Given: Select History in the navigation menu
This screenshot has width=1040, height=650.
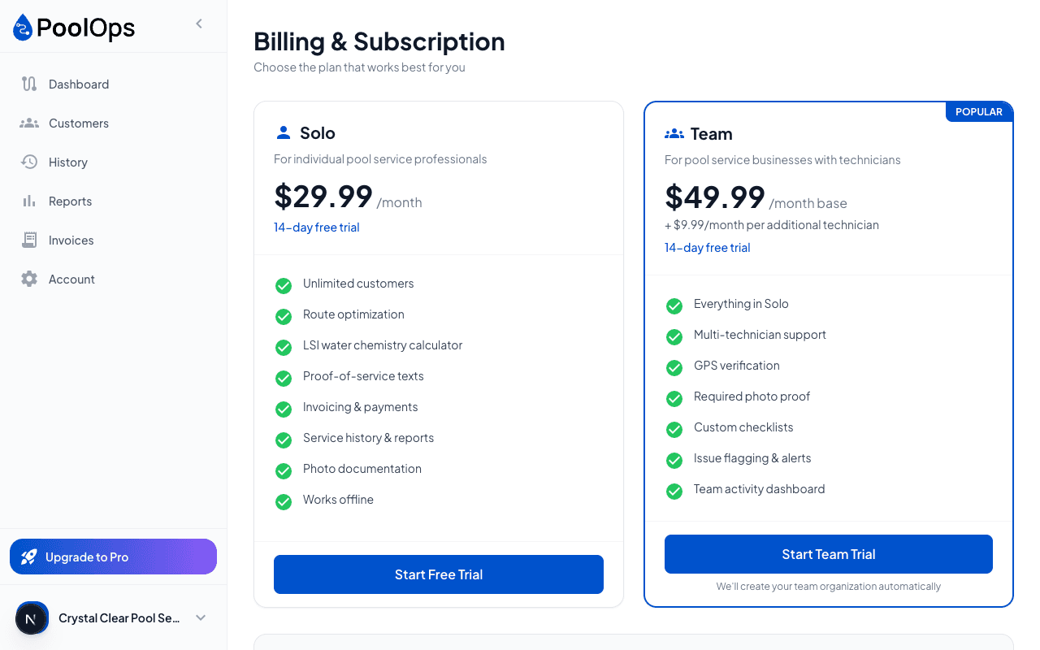Looking at the screenshot, I should pyautogui.click(x=67, y=162).
